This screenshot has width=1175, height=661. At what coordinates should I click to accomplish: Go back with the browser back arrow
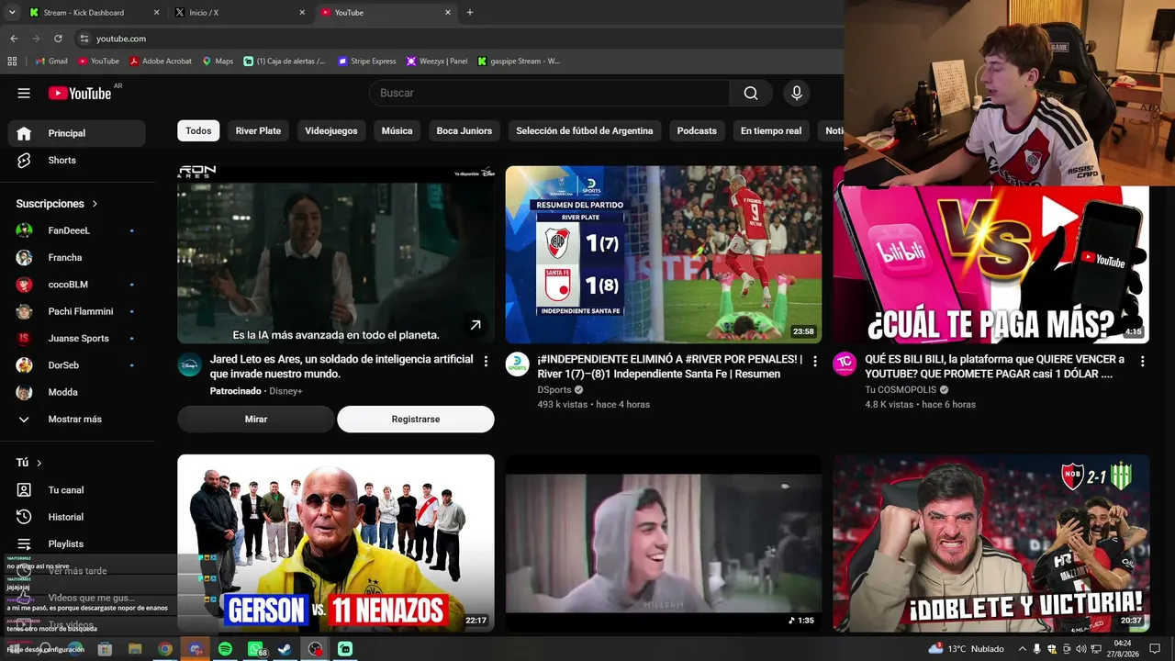pyautogui.click(x=14, y=39)
